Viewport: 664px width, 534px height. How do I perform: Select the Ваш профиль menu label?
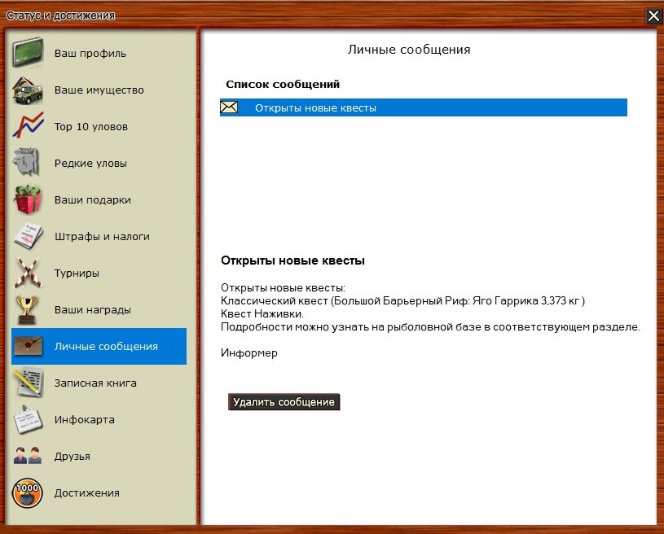(x=90, y=53)
